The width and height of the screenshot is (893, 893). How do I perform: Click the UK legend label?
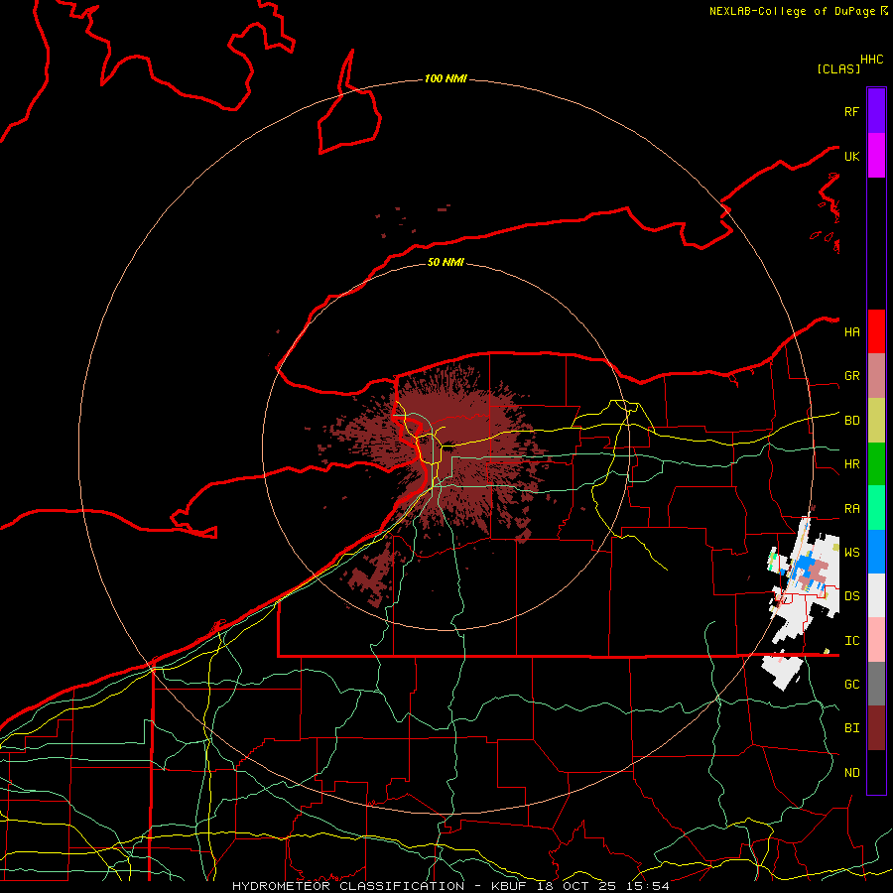(851, 156)
